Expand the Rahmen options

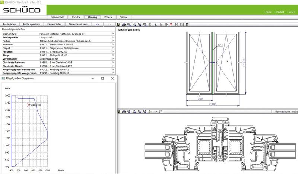[x=112, y=44]
